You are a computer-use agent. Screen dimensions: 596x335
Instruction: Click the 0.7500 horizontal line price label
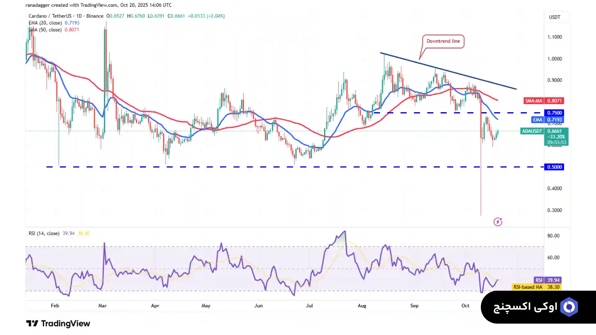coord(554,113)
